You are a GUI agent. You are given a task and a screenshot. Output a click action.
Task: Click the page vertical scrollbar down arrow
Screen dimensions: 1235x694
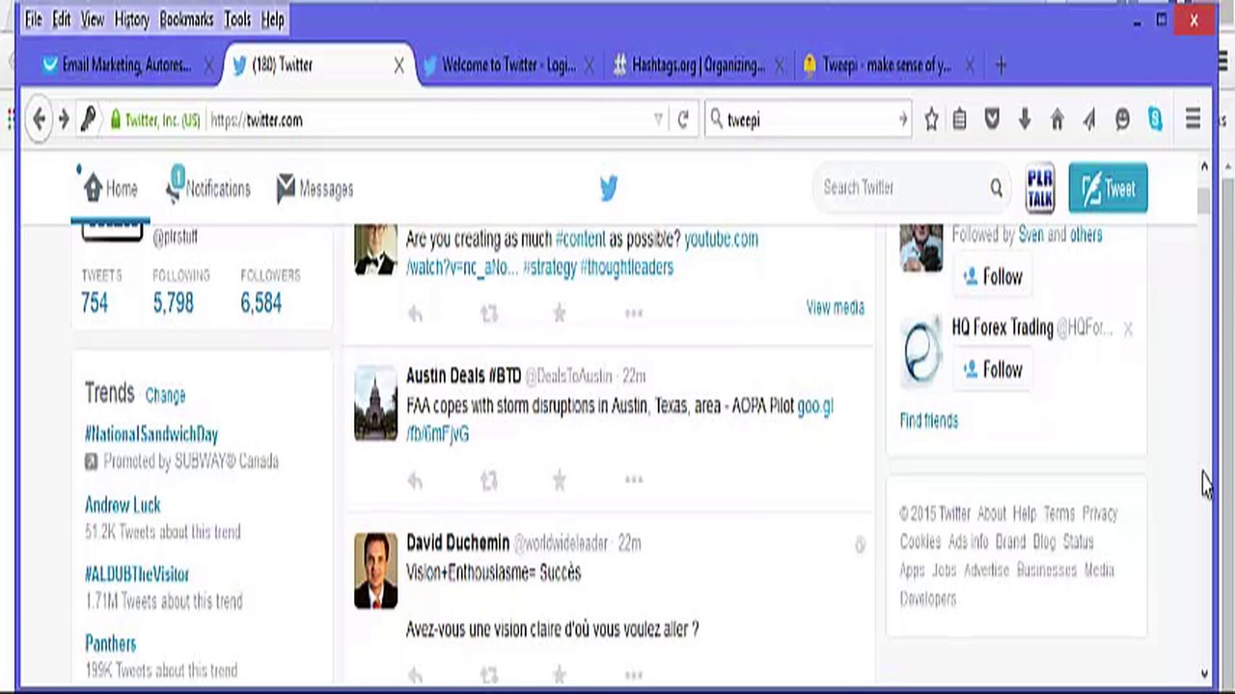[x=1204, y=675]
